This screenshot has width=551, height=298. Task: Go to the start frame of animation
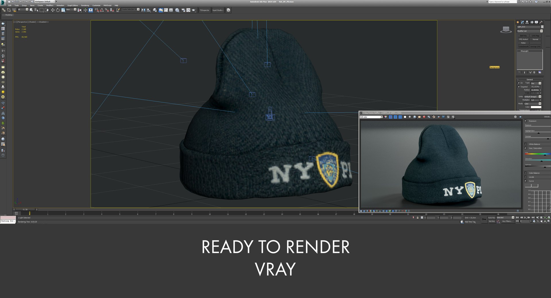pyautogui.click(x=517, y=218)
